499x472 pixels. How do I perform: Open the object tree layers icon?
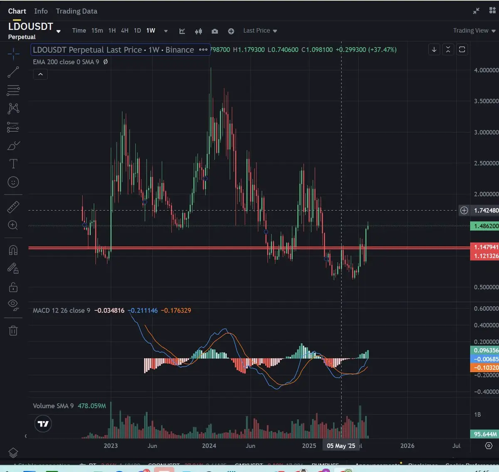[13, 452]
